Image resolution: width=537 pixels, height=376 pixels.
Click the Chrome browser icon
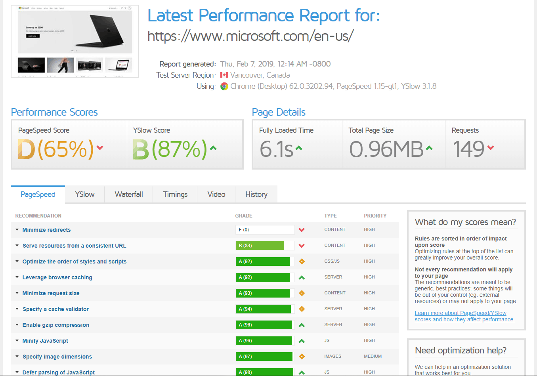point(224,86)
